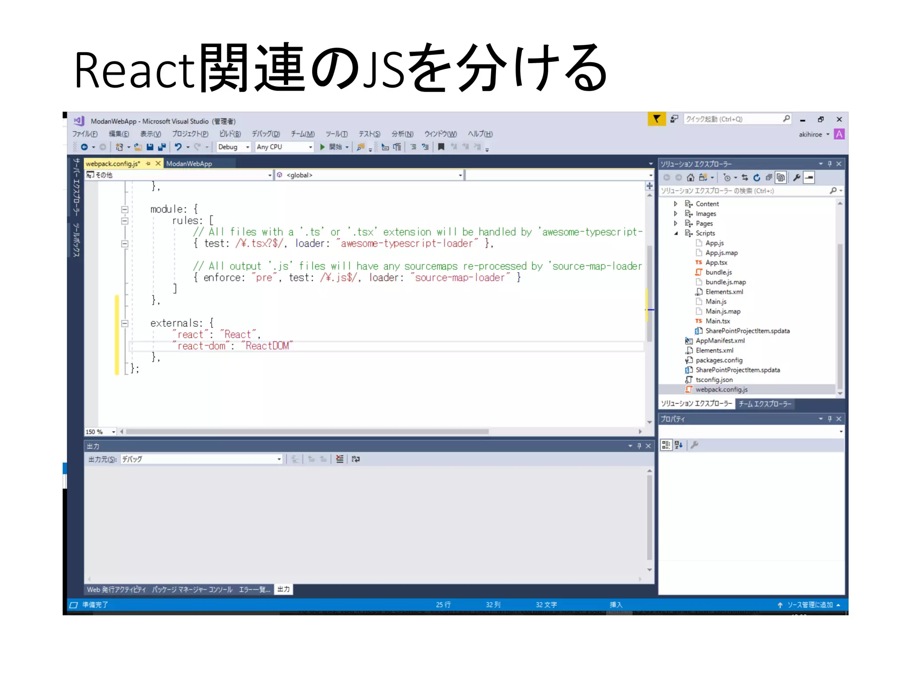This screenshot has width=911, height=683.
Task: Expand the Content folder
Action: click(x=675, y=204)
